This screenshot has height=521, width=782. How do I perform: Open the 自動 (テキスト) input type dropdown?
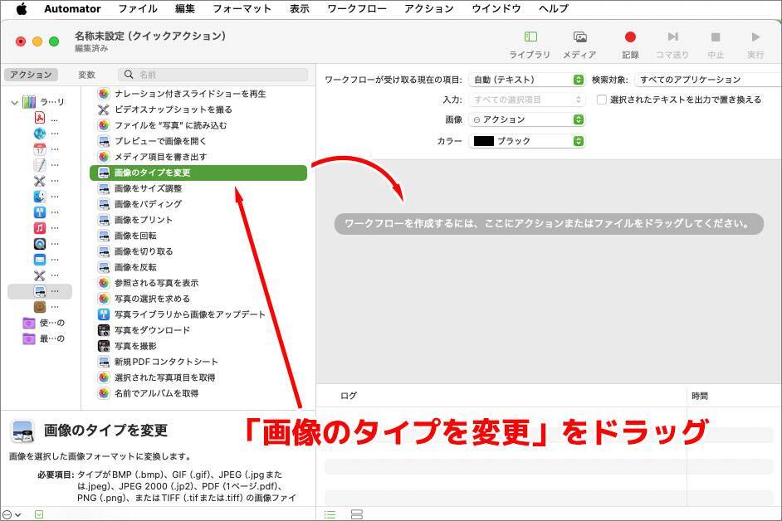coord(527,80)
